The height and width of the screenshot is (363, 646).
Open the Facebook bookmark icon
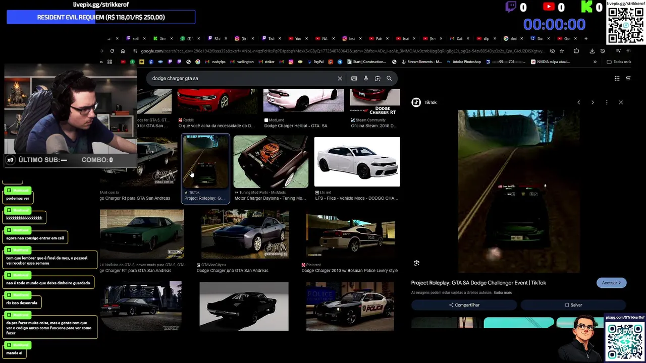pyautogui.click(x=151, y=62)
